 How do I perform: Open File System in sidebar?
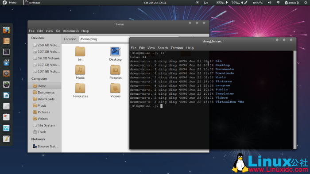pos(45,125)
